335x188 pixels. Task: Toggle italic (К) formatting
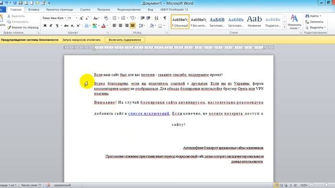pyautogui.click(x=51, y=26)
